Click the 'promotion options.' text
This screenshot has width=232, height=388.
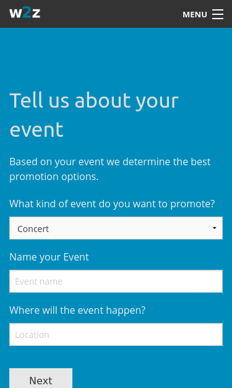pos(54,177)
